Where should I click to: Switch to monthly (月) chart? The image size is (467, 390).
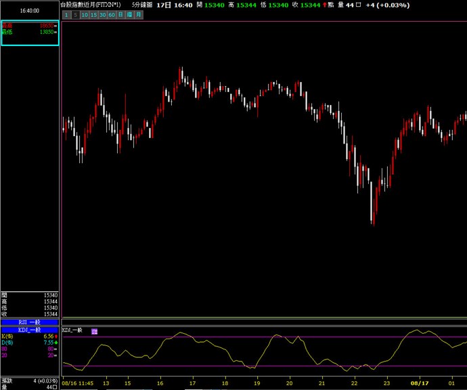[x=138, y=14]
